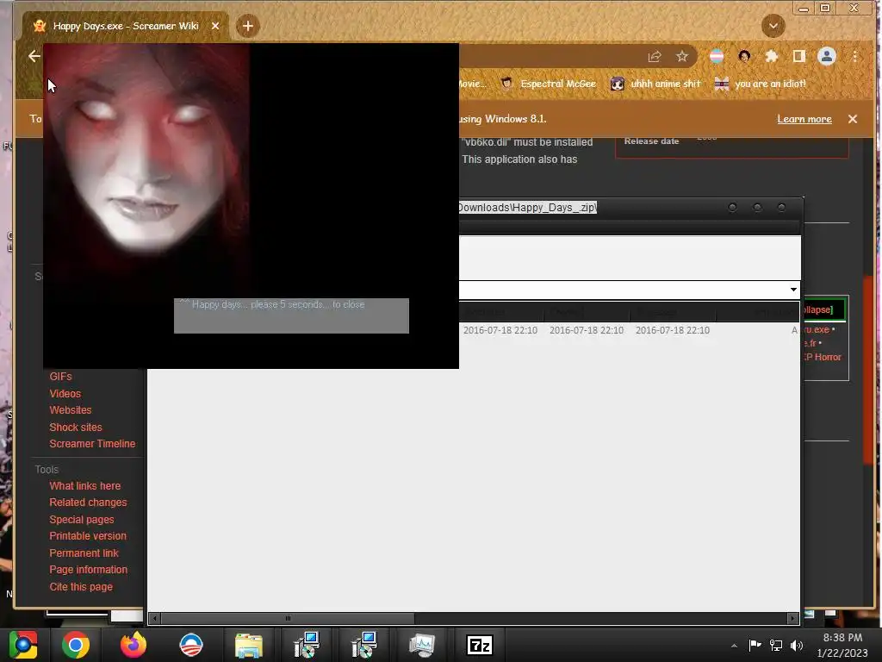The width and height of the screenshot is (882, 662).
Task: Open File Explorer from the taskbar
Action: 249,645
